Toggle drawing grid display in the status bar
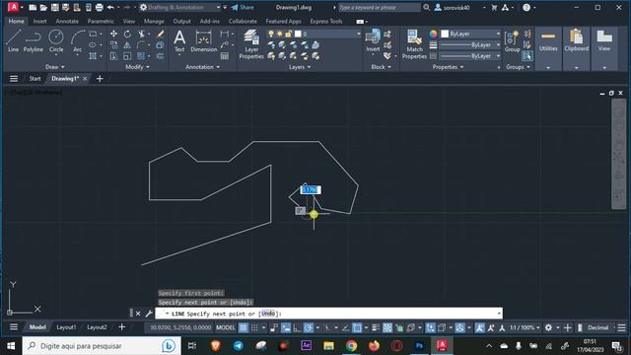 pos(244,327)
